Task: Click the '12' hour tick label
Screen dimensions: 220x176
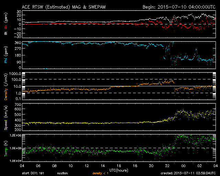Action: (87, 166)
